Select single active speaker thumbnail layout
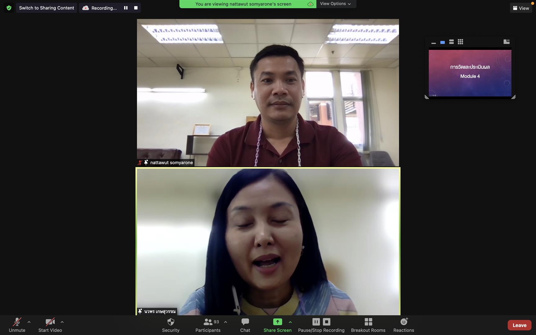Screen dimensions: 536x335 443,42
